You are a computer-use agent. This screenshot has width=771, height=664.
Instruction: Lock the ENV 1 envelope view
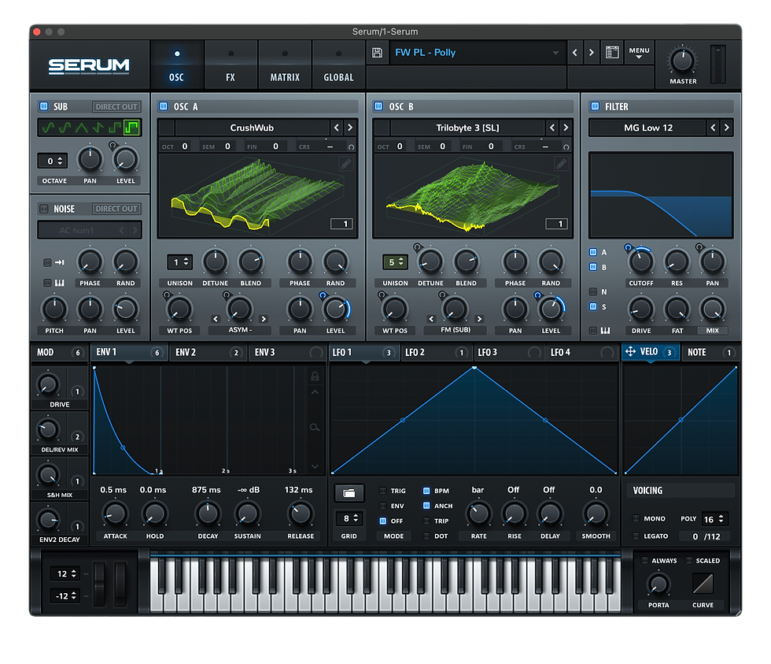pos(315,377)
